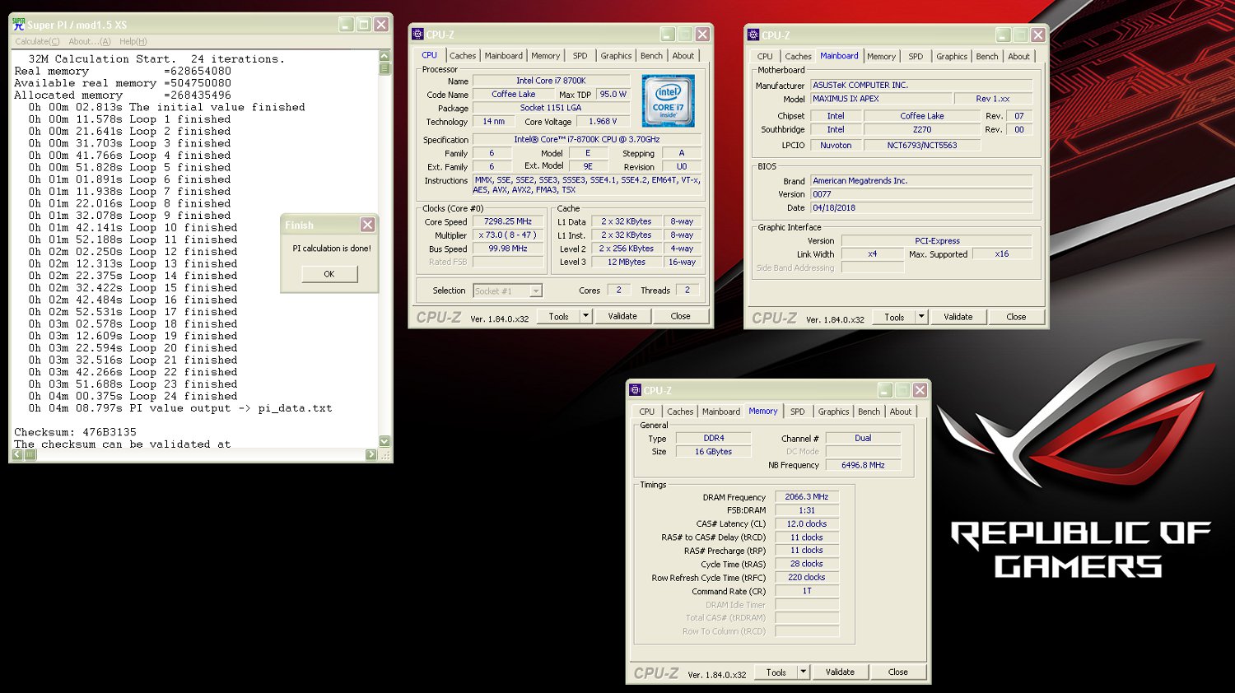Switch to Mainboard tab in CPU window

503,56
